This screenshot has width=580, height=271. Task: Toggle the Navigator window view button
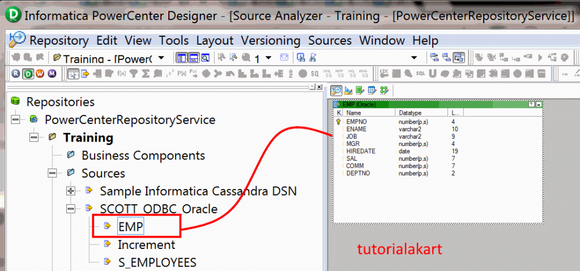[x=182, y=58]
